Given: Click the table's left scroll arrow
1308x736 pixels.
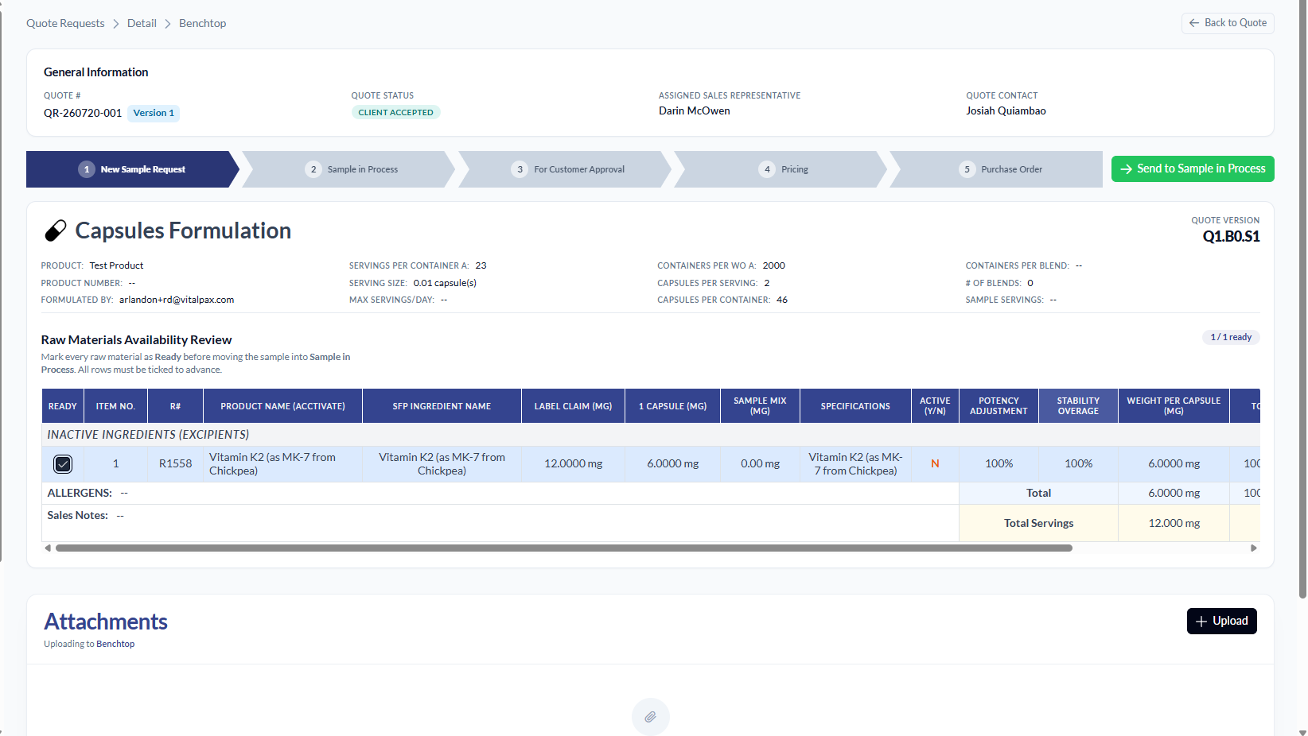Looking at the screenshot, I should click(x=48, y=548).
